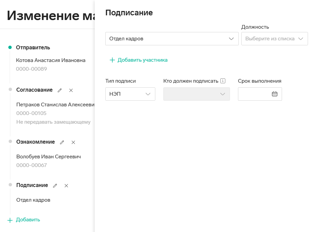Viewport: 313px width, 232px height.
Task: Select the Отправитель step in the route
Action: [33, 48]
